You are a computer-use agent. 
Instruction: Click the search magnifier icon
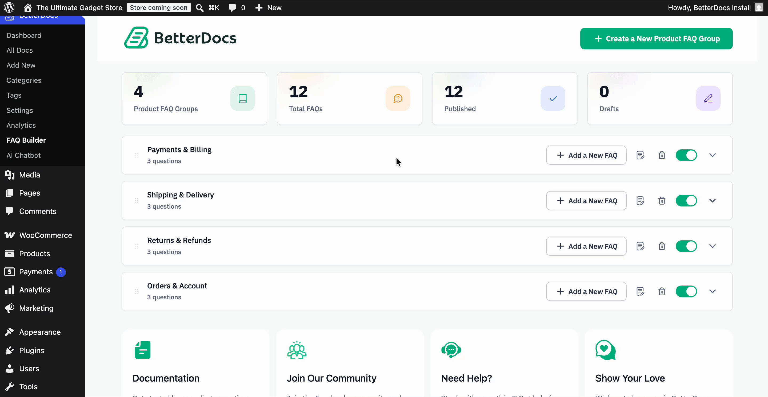click(x=199, y=8)
